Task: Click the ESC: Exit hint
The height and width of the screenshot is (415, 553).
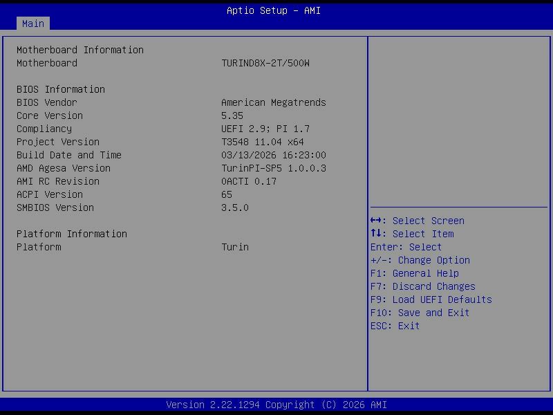Action: (395, 326)
